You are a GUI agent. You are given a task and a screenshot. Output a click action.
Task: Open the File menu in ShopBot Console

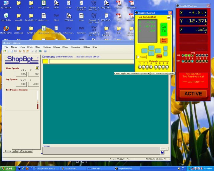pyautogui.click(x=6, y=47)
